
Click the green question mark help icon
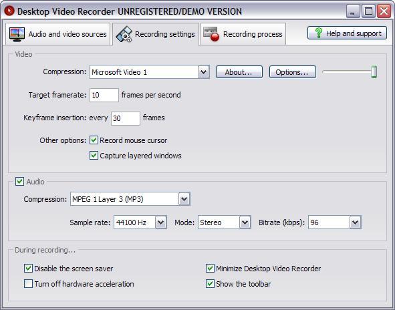(318, 33)
